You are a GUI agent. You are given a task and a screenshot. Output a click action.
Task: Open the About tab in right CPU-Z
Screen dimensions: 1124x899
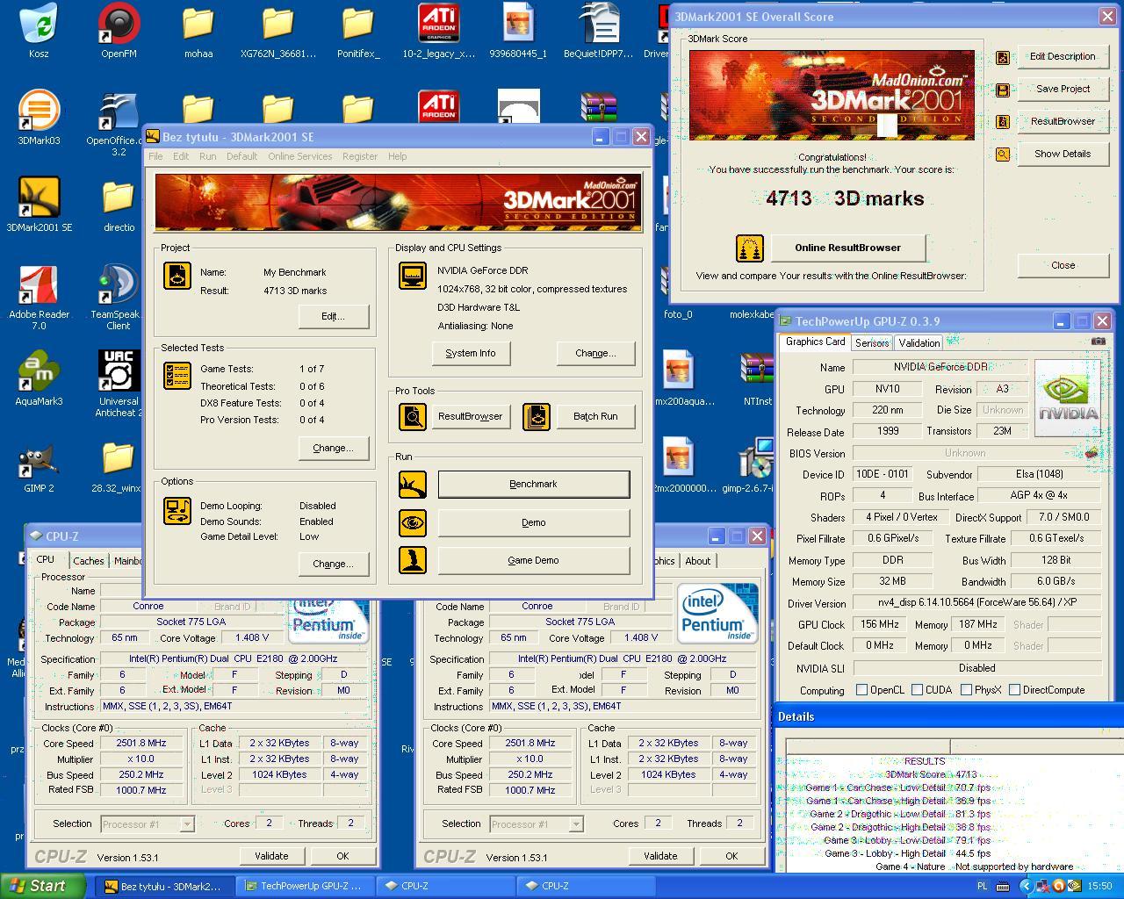tap(698, 561)
